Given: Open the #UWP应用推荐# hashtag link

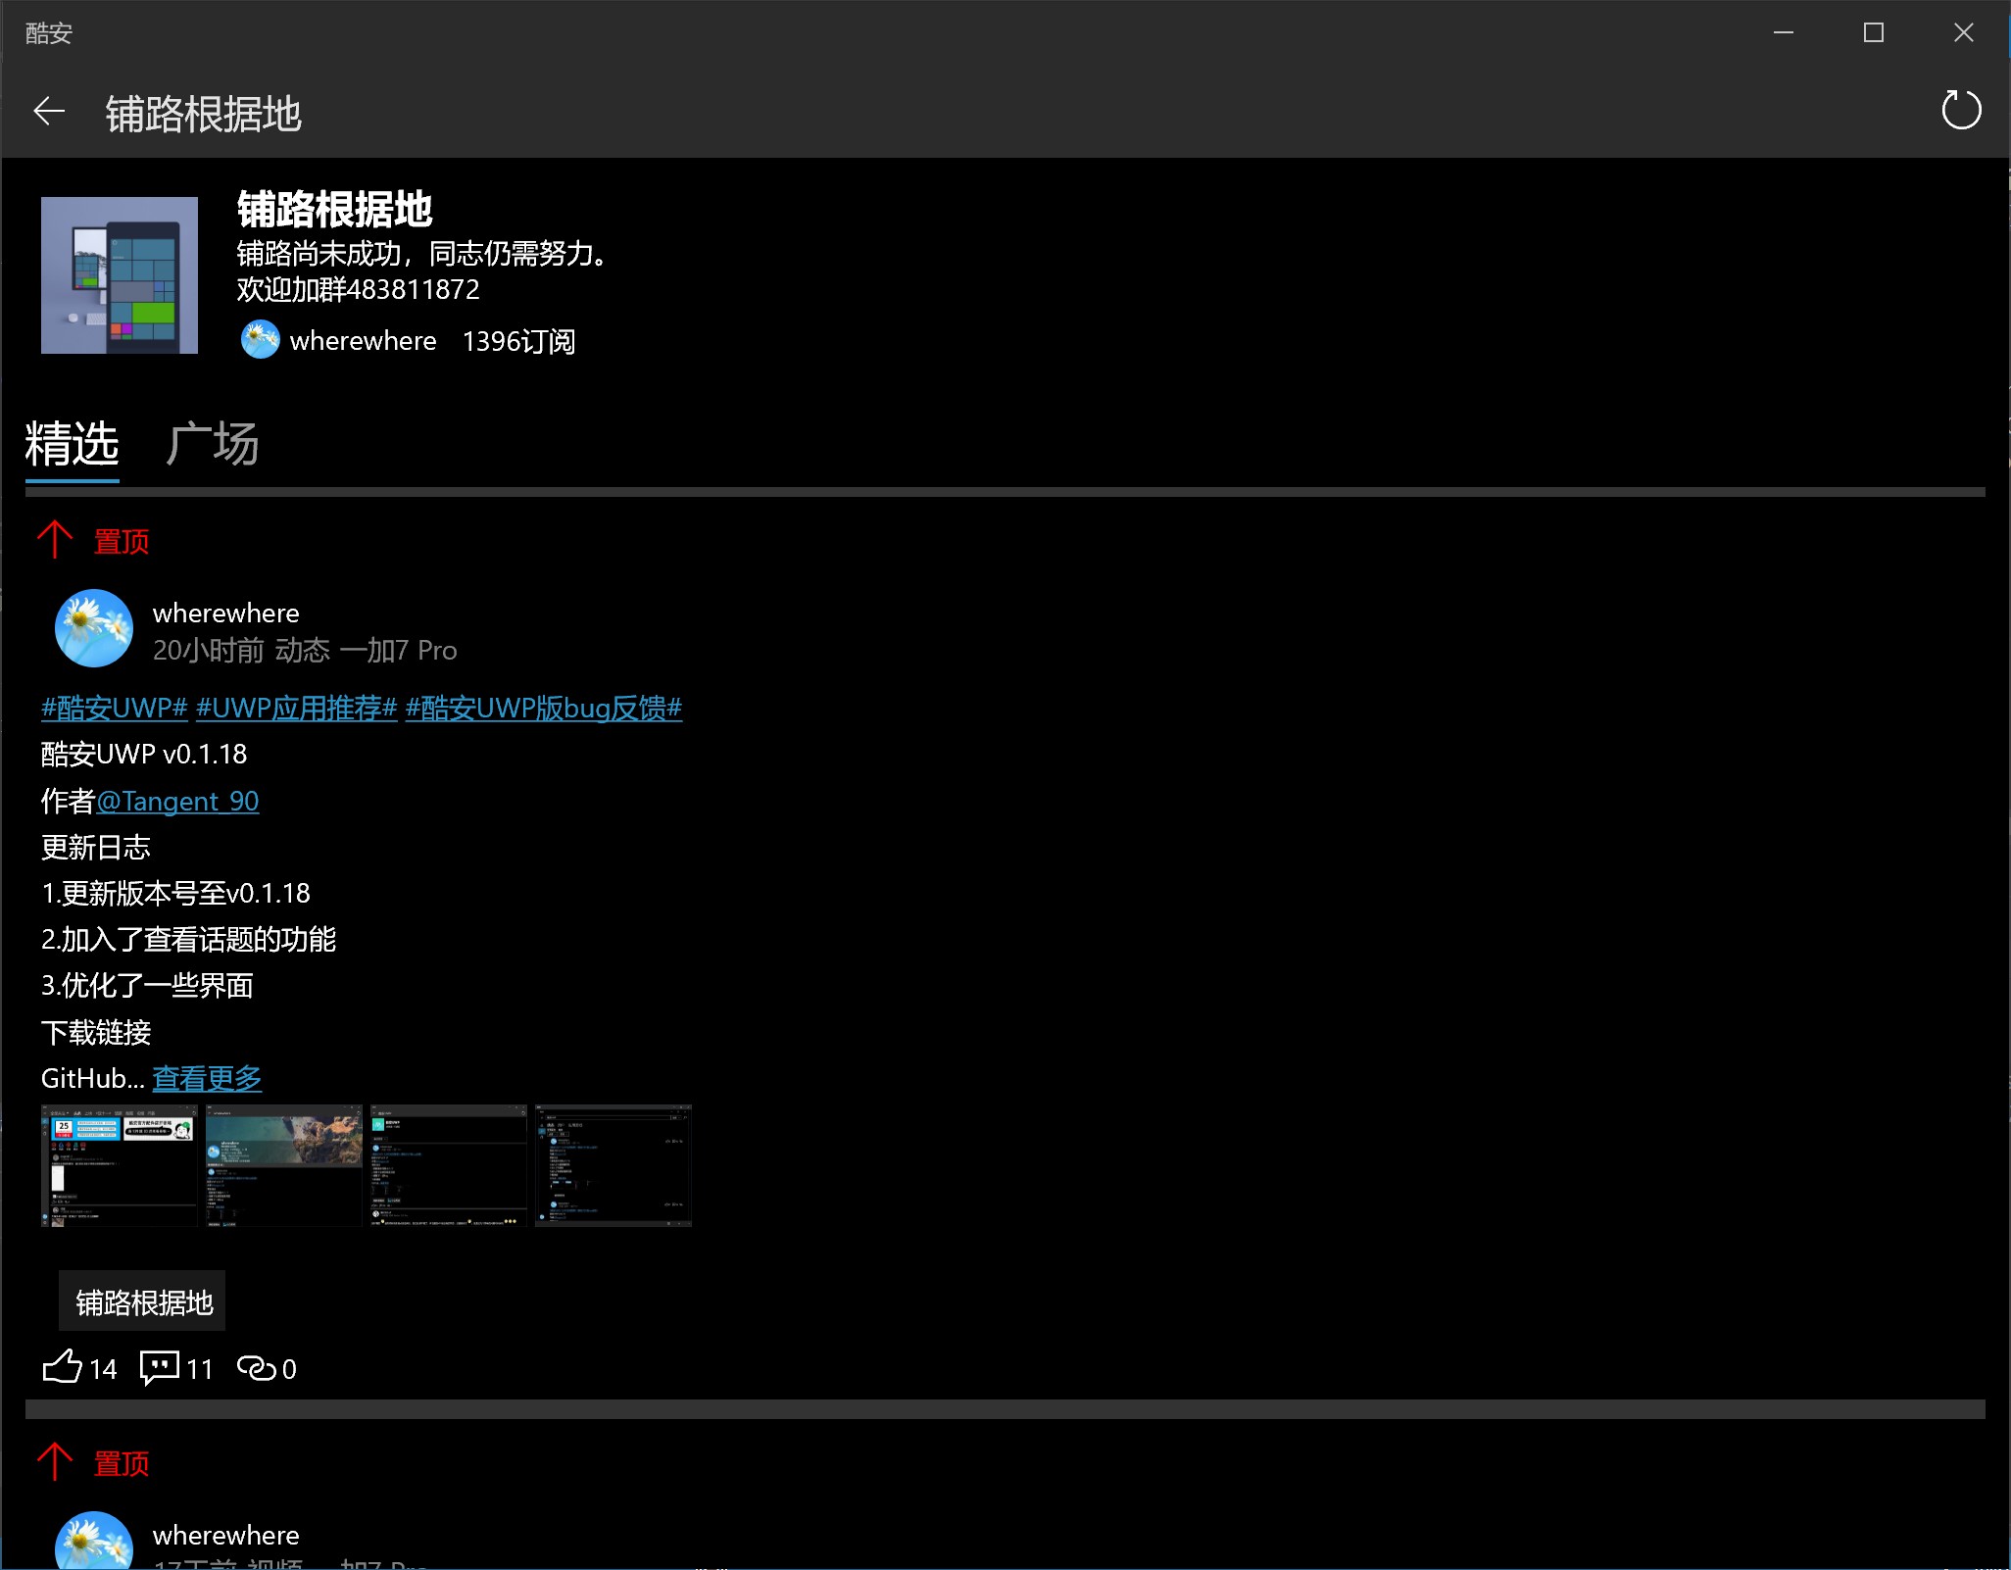Looking at the screenshot, I should (296, 708).
